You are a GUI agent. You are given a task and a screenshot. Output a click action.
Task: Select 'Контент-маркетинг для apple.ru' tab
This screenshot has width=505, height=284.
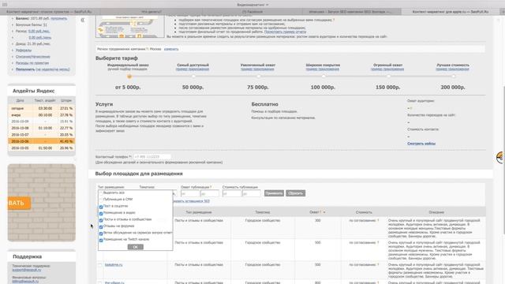pos(450,12)
